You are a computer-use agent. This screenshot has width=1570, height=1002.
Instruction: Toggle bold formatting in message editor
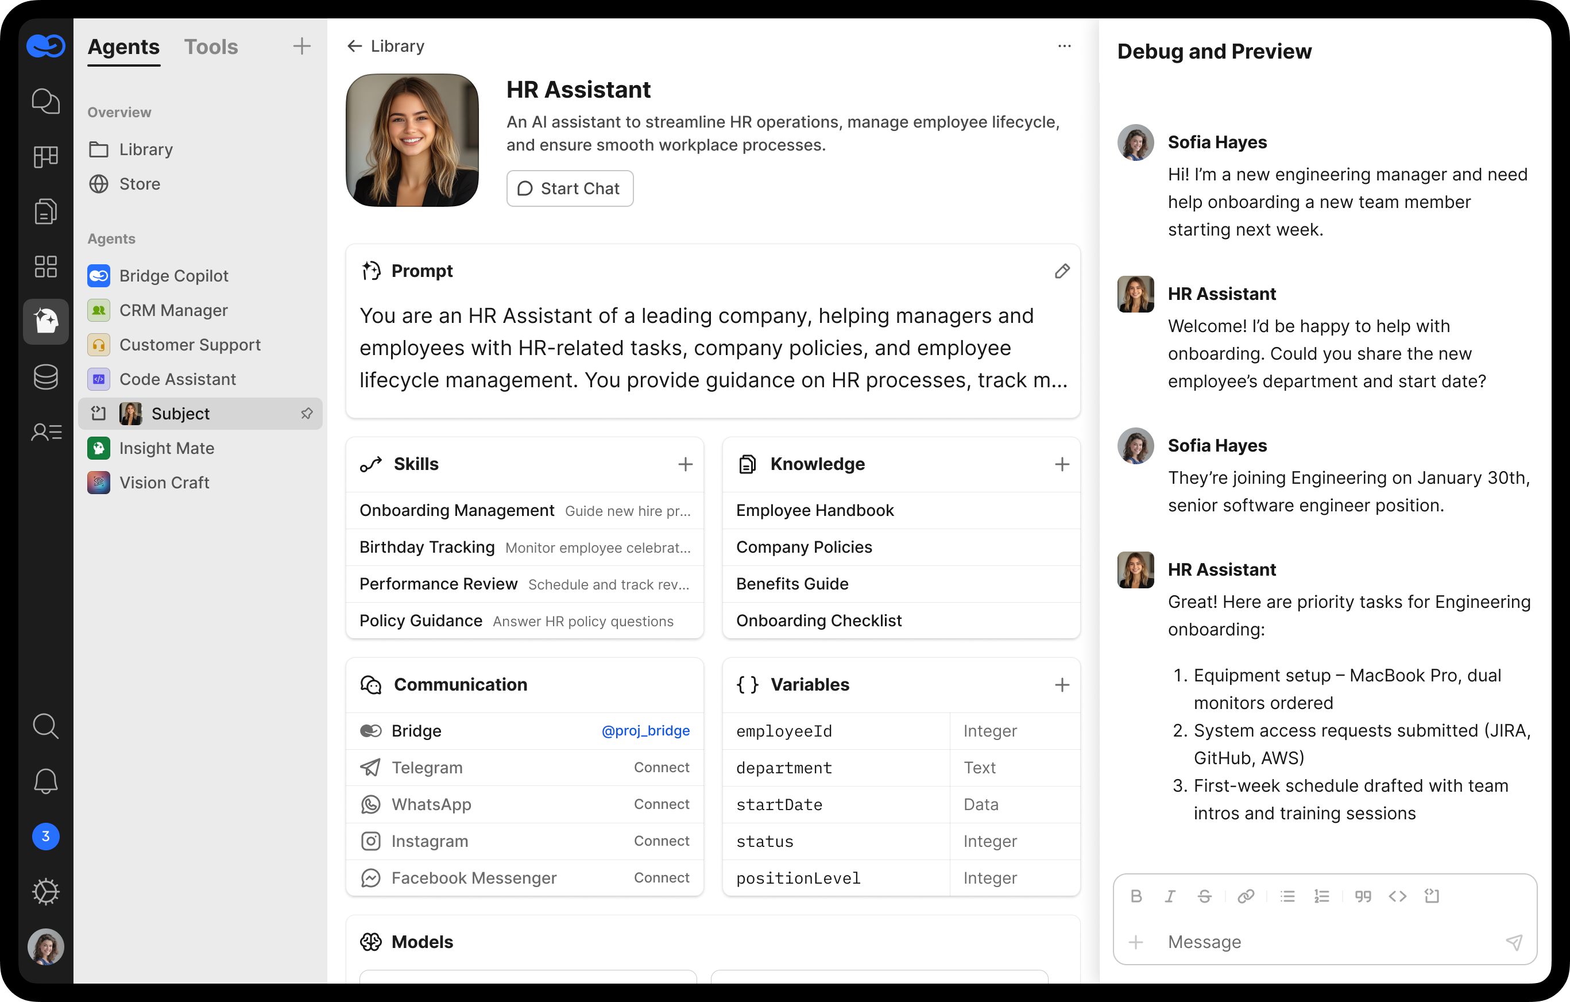pyautogui.click(x=1136, y=896)
